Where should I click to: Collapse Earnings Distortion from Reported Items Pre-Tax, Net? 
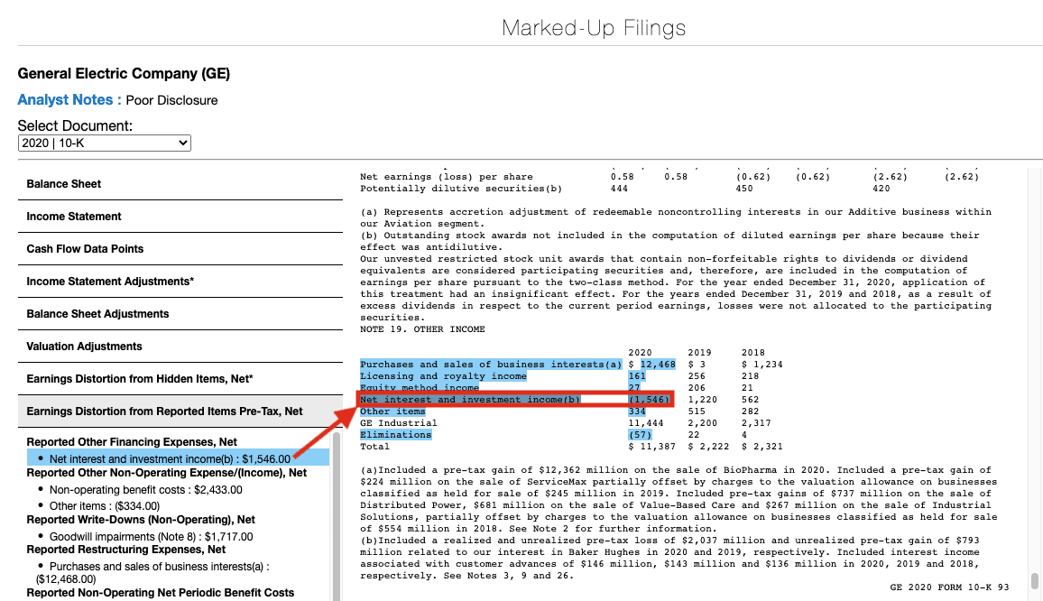coord(180,411)
